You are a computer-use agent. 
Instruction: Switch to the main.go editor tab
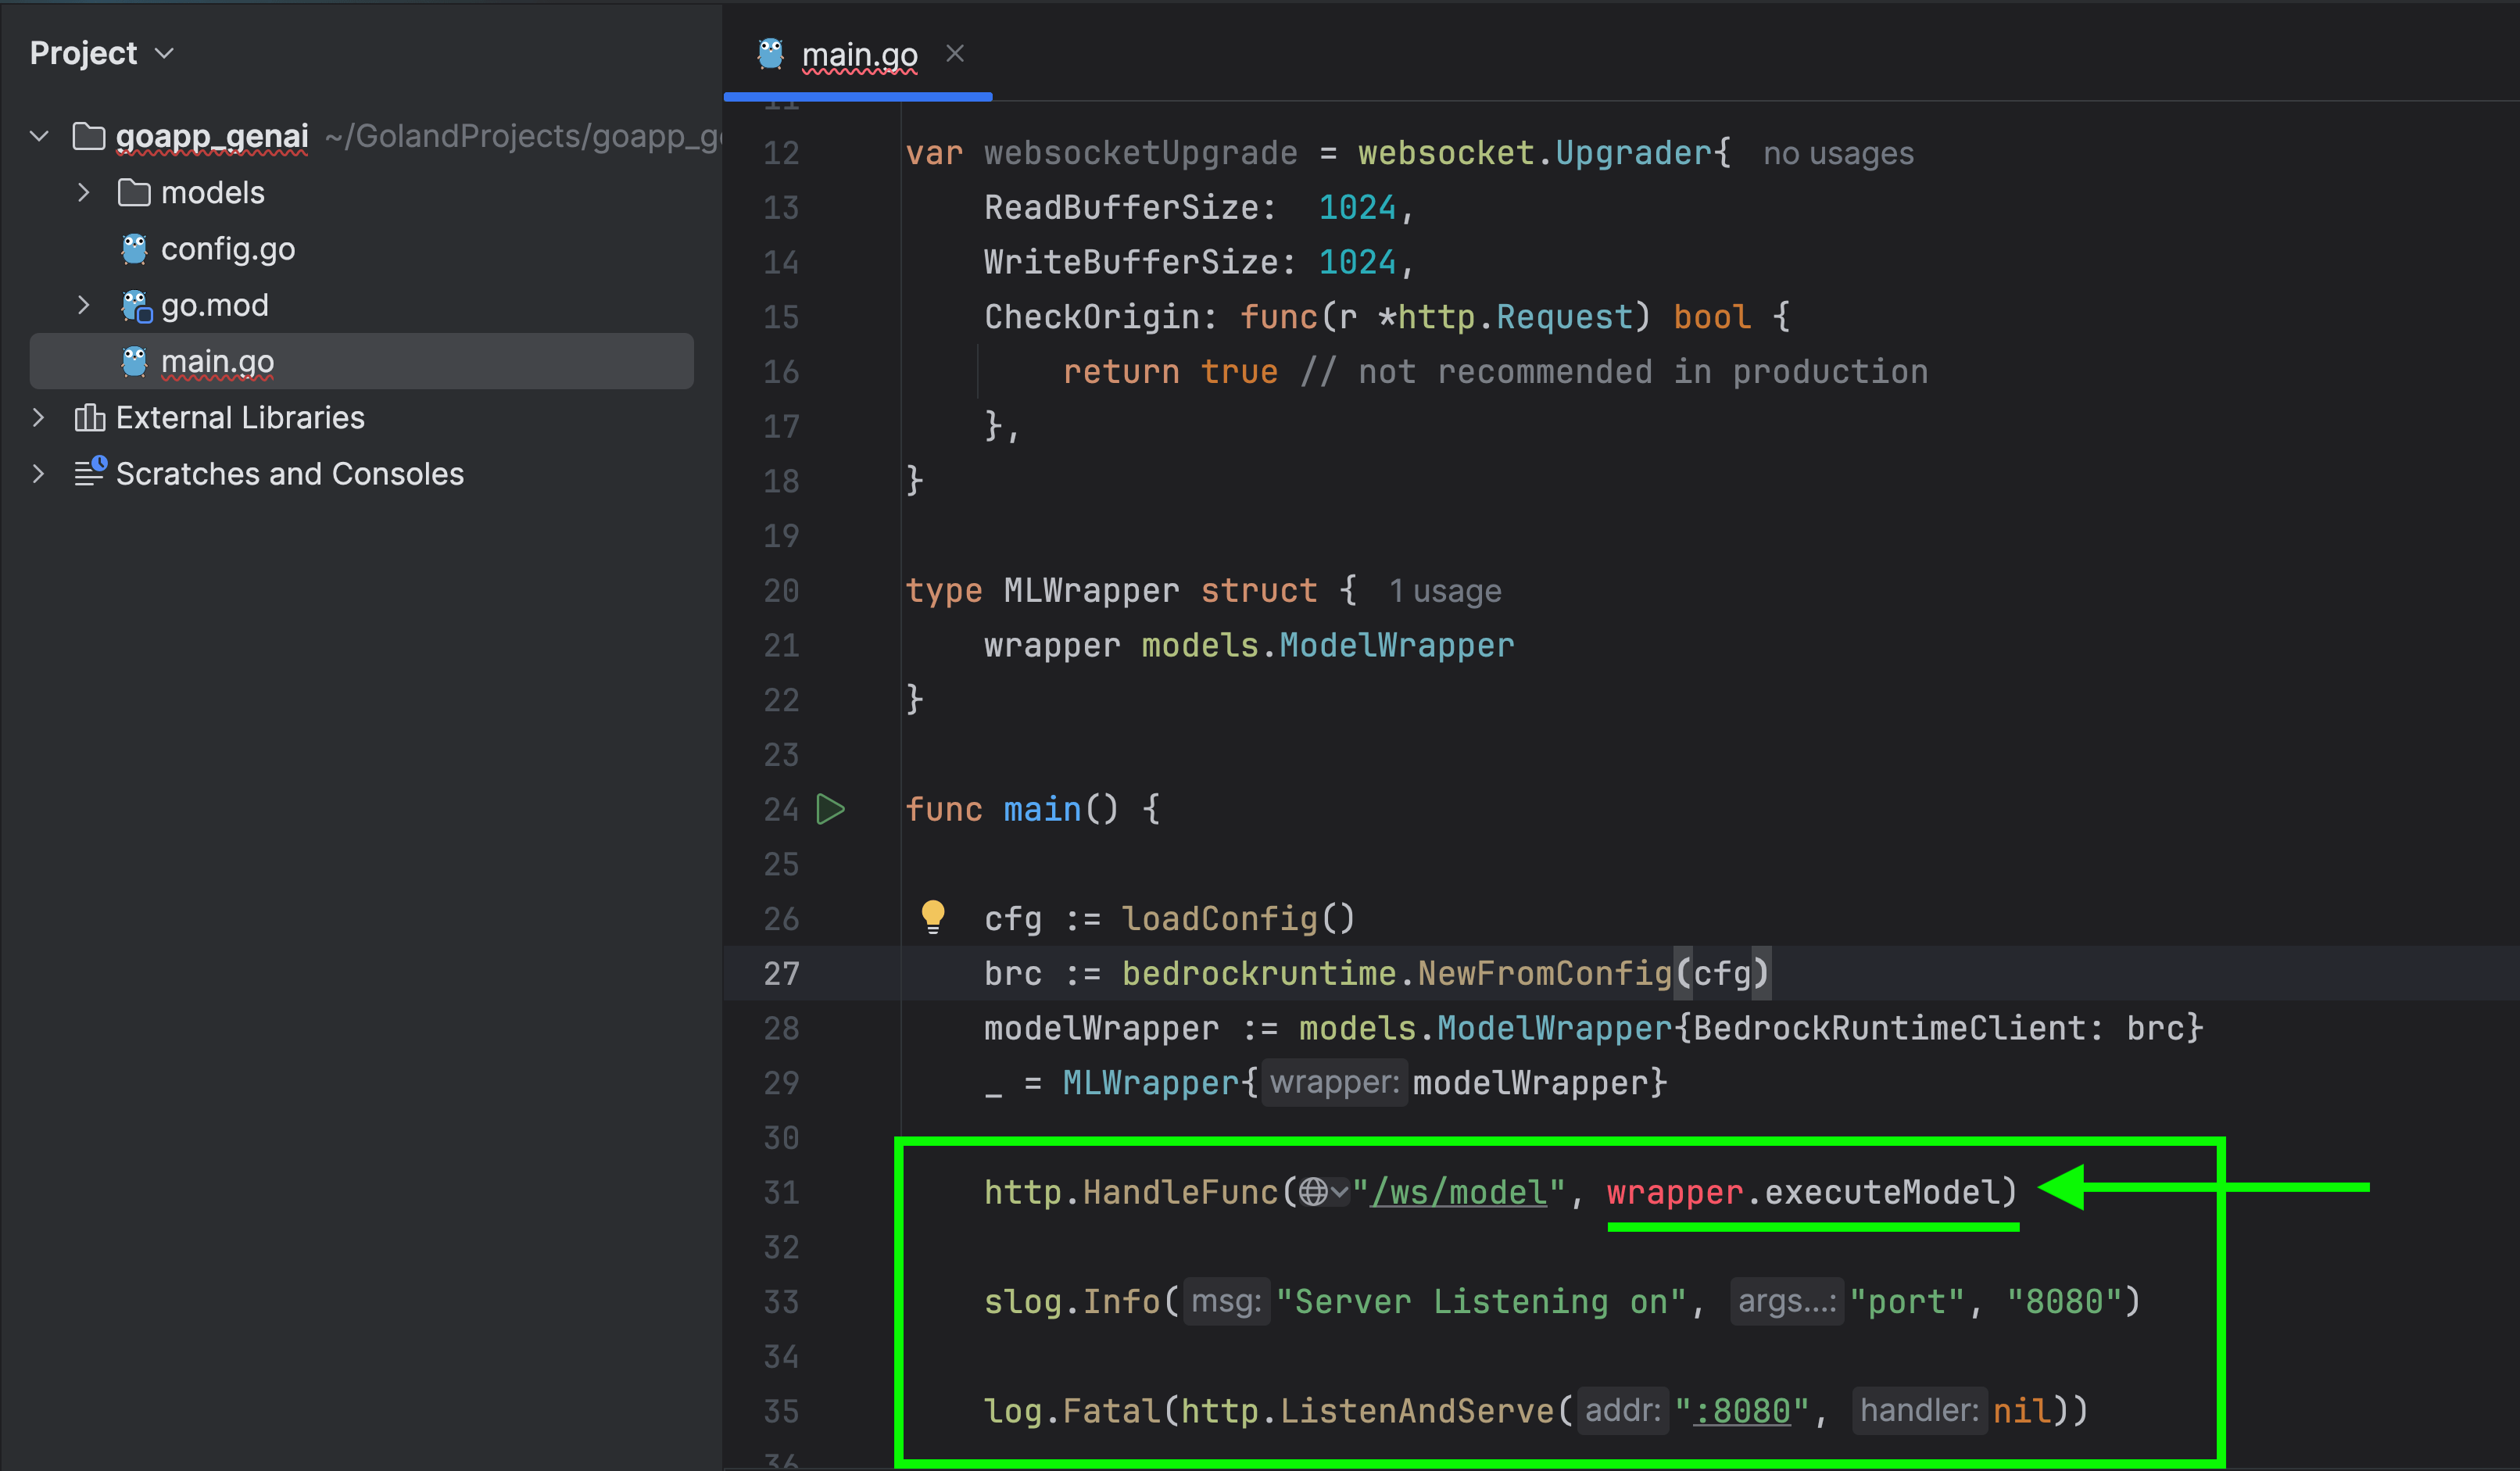click(x=859, y=54)
